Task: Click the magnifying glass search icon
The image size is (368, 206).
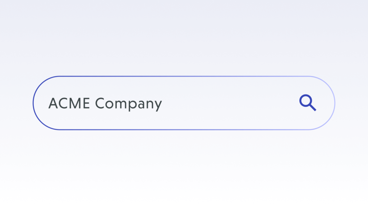Action: point(307,102)
